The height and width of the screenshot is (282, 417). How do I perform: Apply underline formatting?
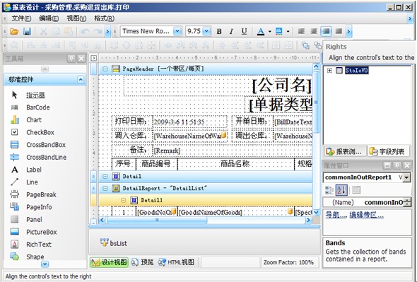tap(244, 31)
